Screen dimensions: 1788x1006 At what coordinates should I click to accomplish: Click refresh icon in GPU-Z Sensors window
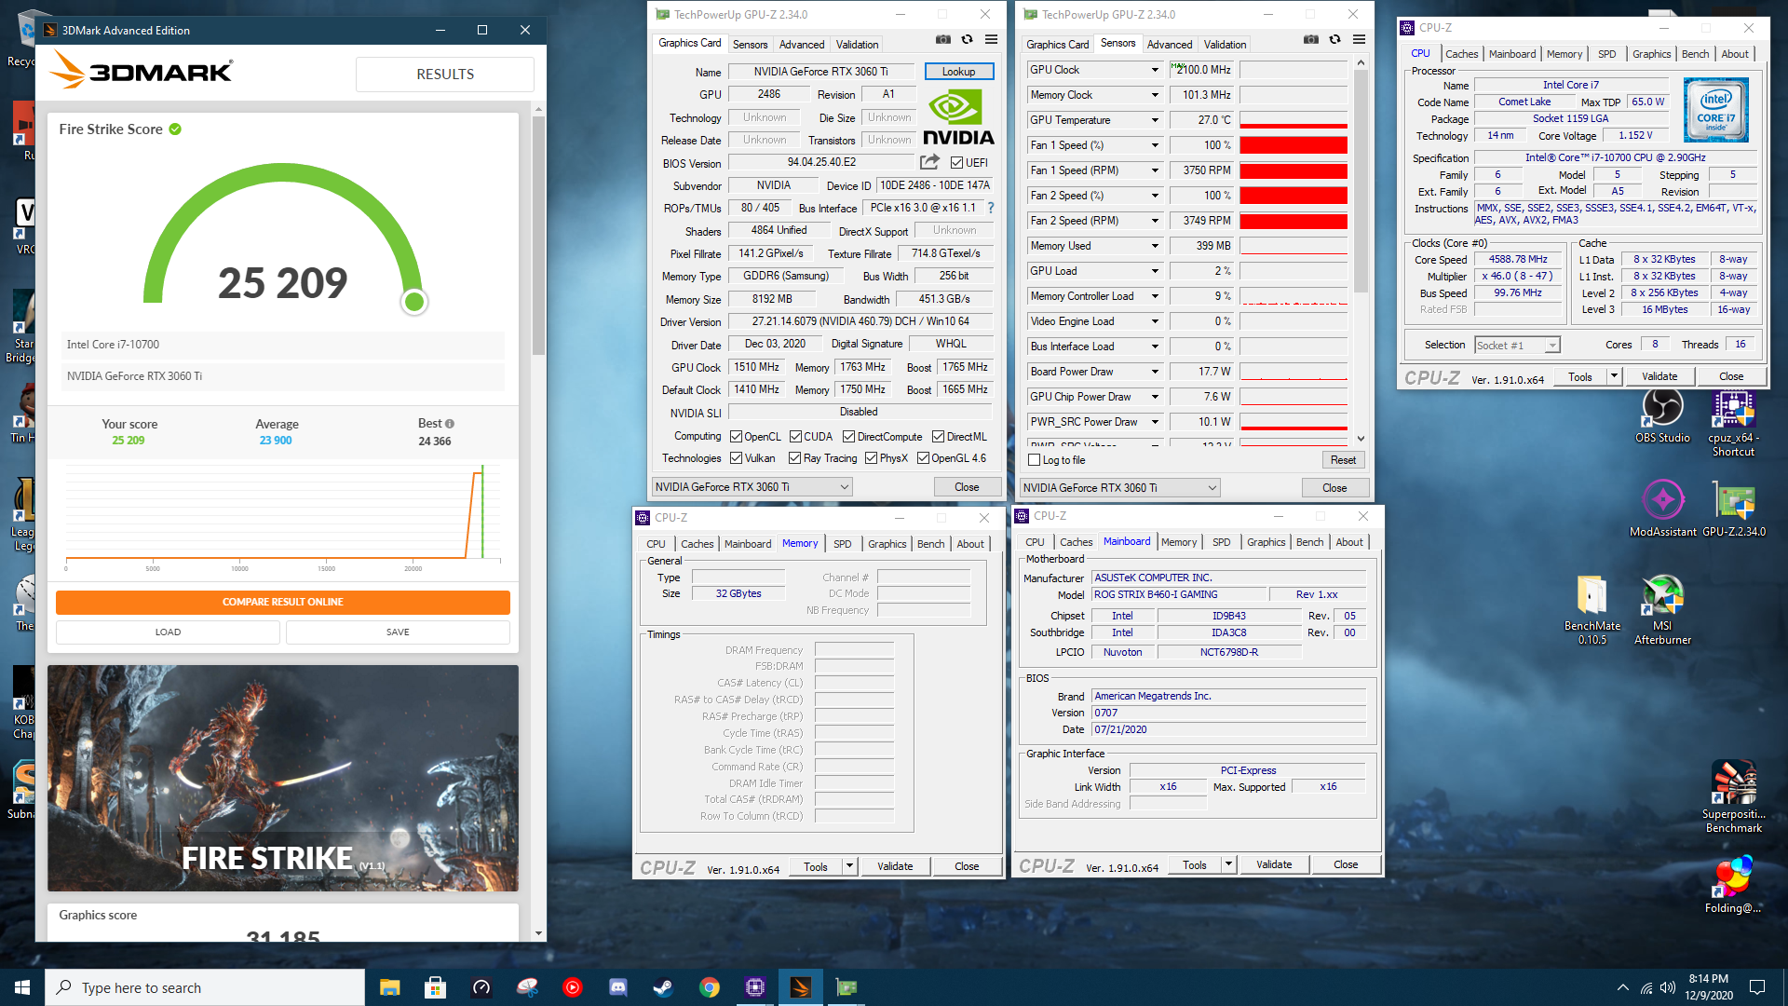tap(1335, 39)
